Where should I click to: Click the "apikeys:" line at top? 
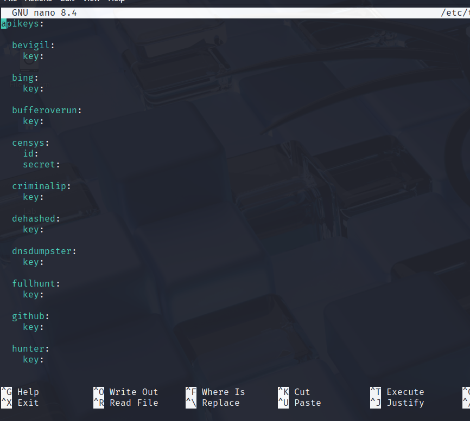click(22, 24)
